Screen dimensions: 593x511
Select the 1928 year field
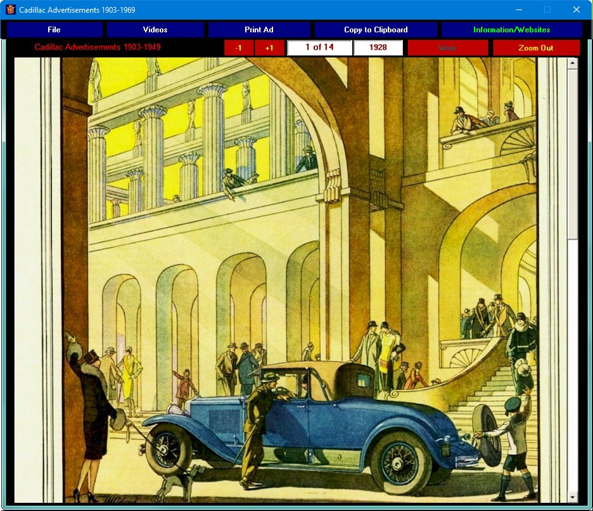pos(378,48)
